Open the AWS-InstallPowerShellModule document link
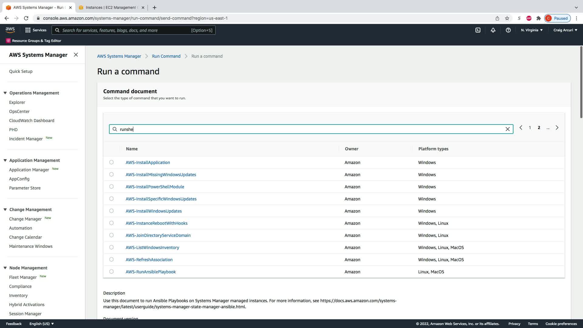This screenshot has width=583, height=328. tap(155, 187)
